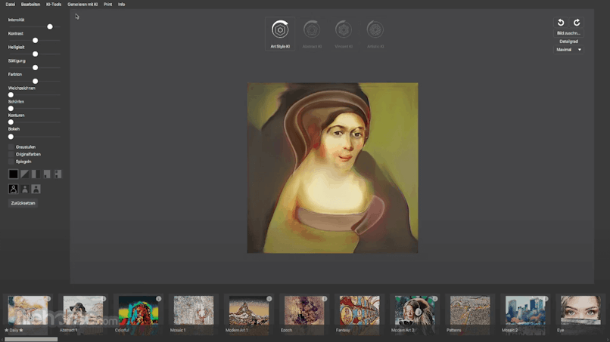610x342 pixels.
Task: Apply the Fantasy style thumbnail
Action: [359, 310]
